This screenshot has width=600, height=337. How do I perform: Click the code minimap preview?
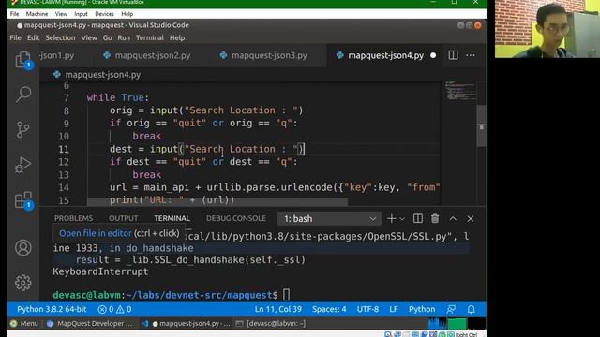click(460, 90)
